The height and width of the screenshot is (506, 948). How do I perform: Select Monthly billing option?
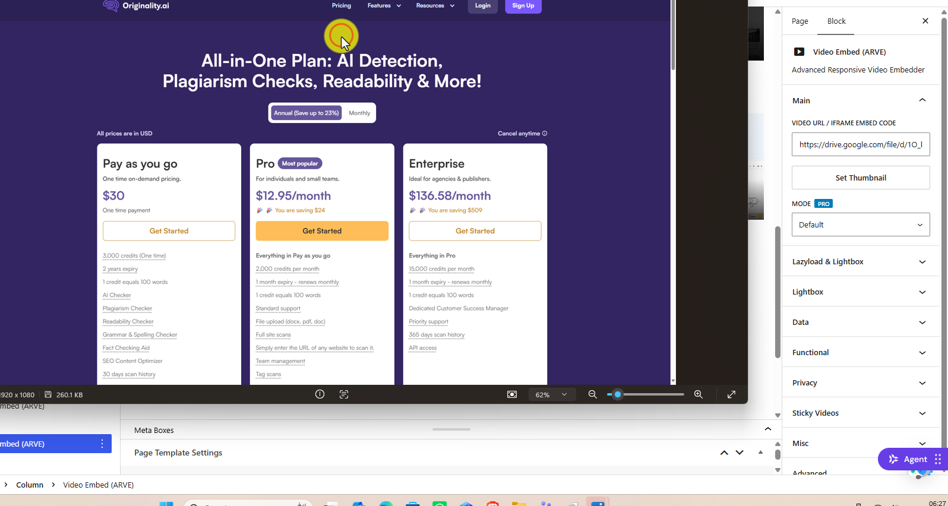359,113
